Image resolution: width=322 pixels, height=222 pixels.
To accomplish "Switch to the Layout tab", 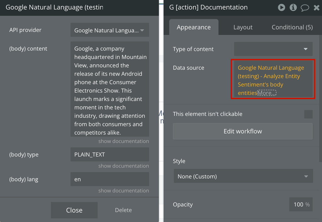I will point(243,27).
